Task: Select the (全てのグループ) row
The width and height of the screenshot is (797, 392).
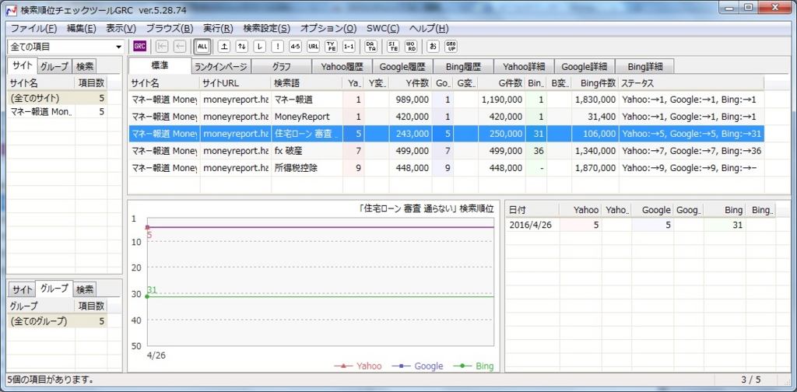Action: click(58, 321)
